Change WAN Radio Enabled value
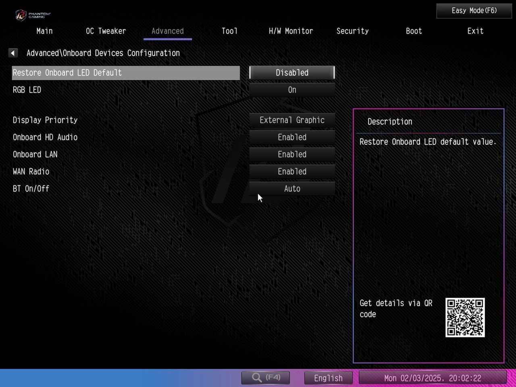516x387 pixels. [292, 172]
